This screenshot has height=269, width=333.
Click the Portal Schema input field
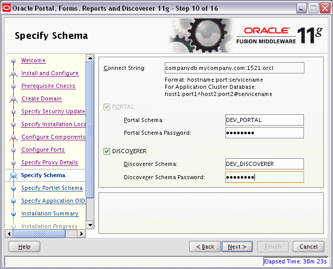(265, 120)
